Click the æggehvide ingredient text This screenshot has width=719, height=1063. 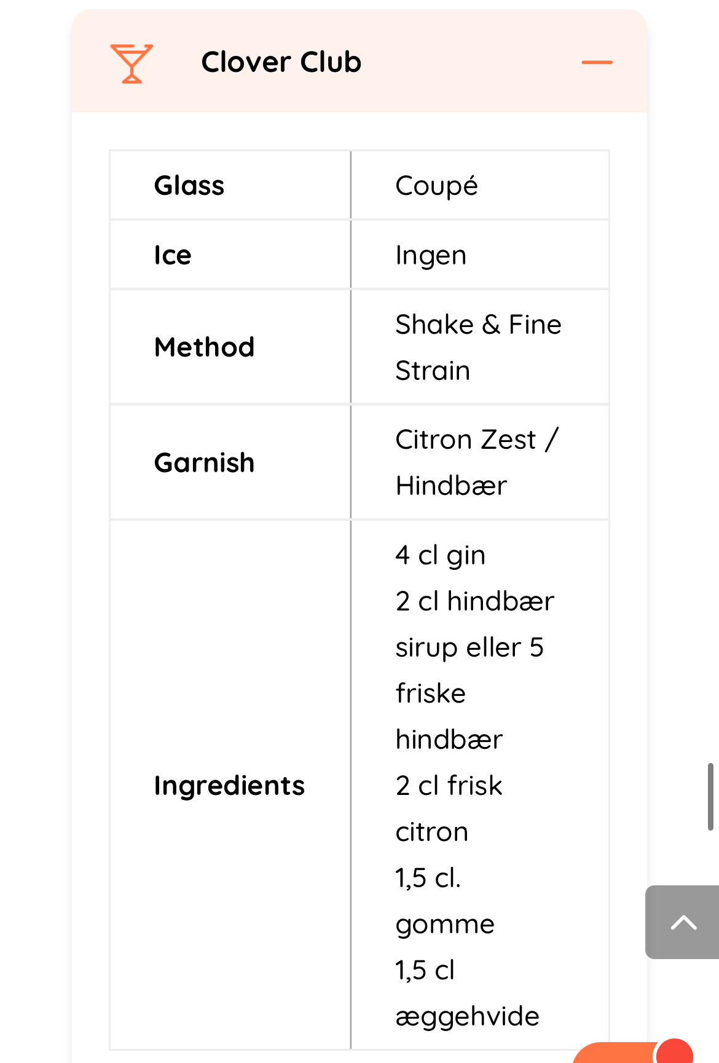point(467,1016)
